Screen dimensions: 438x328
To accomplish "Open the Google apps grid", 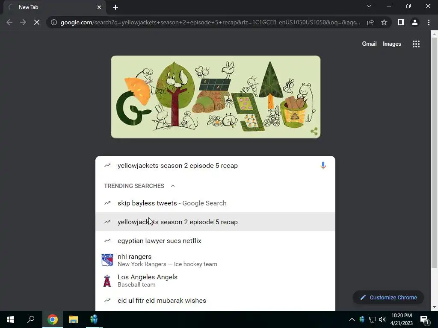I will click(x=416, y=44).
